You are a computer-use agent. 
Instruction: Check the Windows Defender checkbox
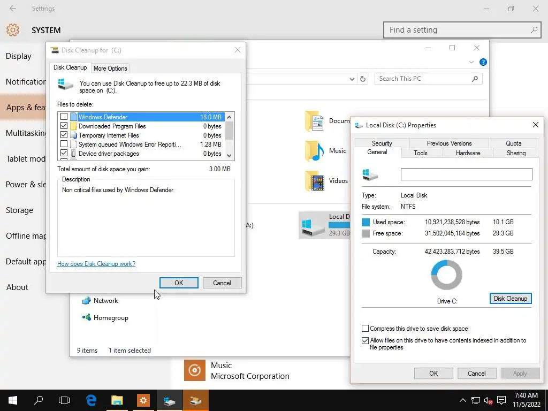[64, 117]
